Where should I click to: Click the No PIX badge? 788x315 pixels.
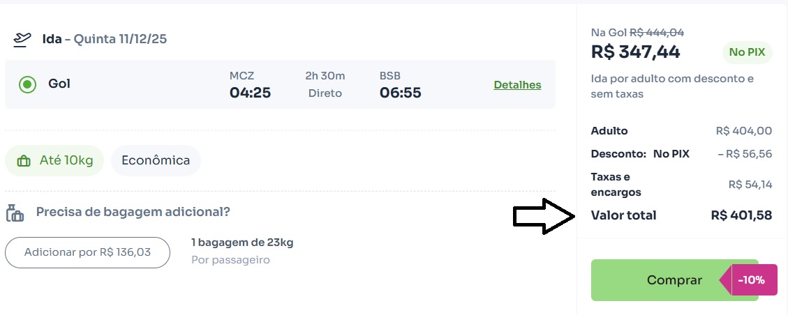coord(747,52)
